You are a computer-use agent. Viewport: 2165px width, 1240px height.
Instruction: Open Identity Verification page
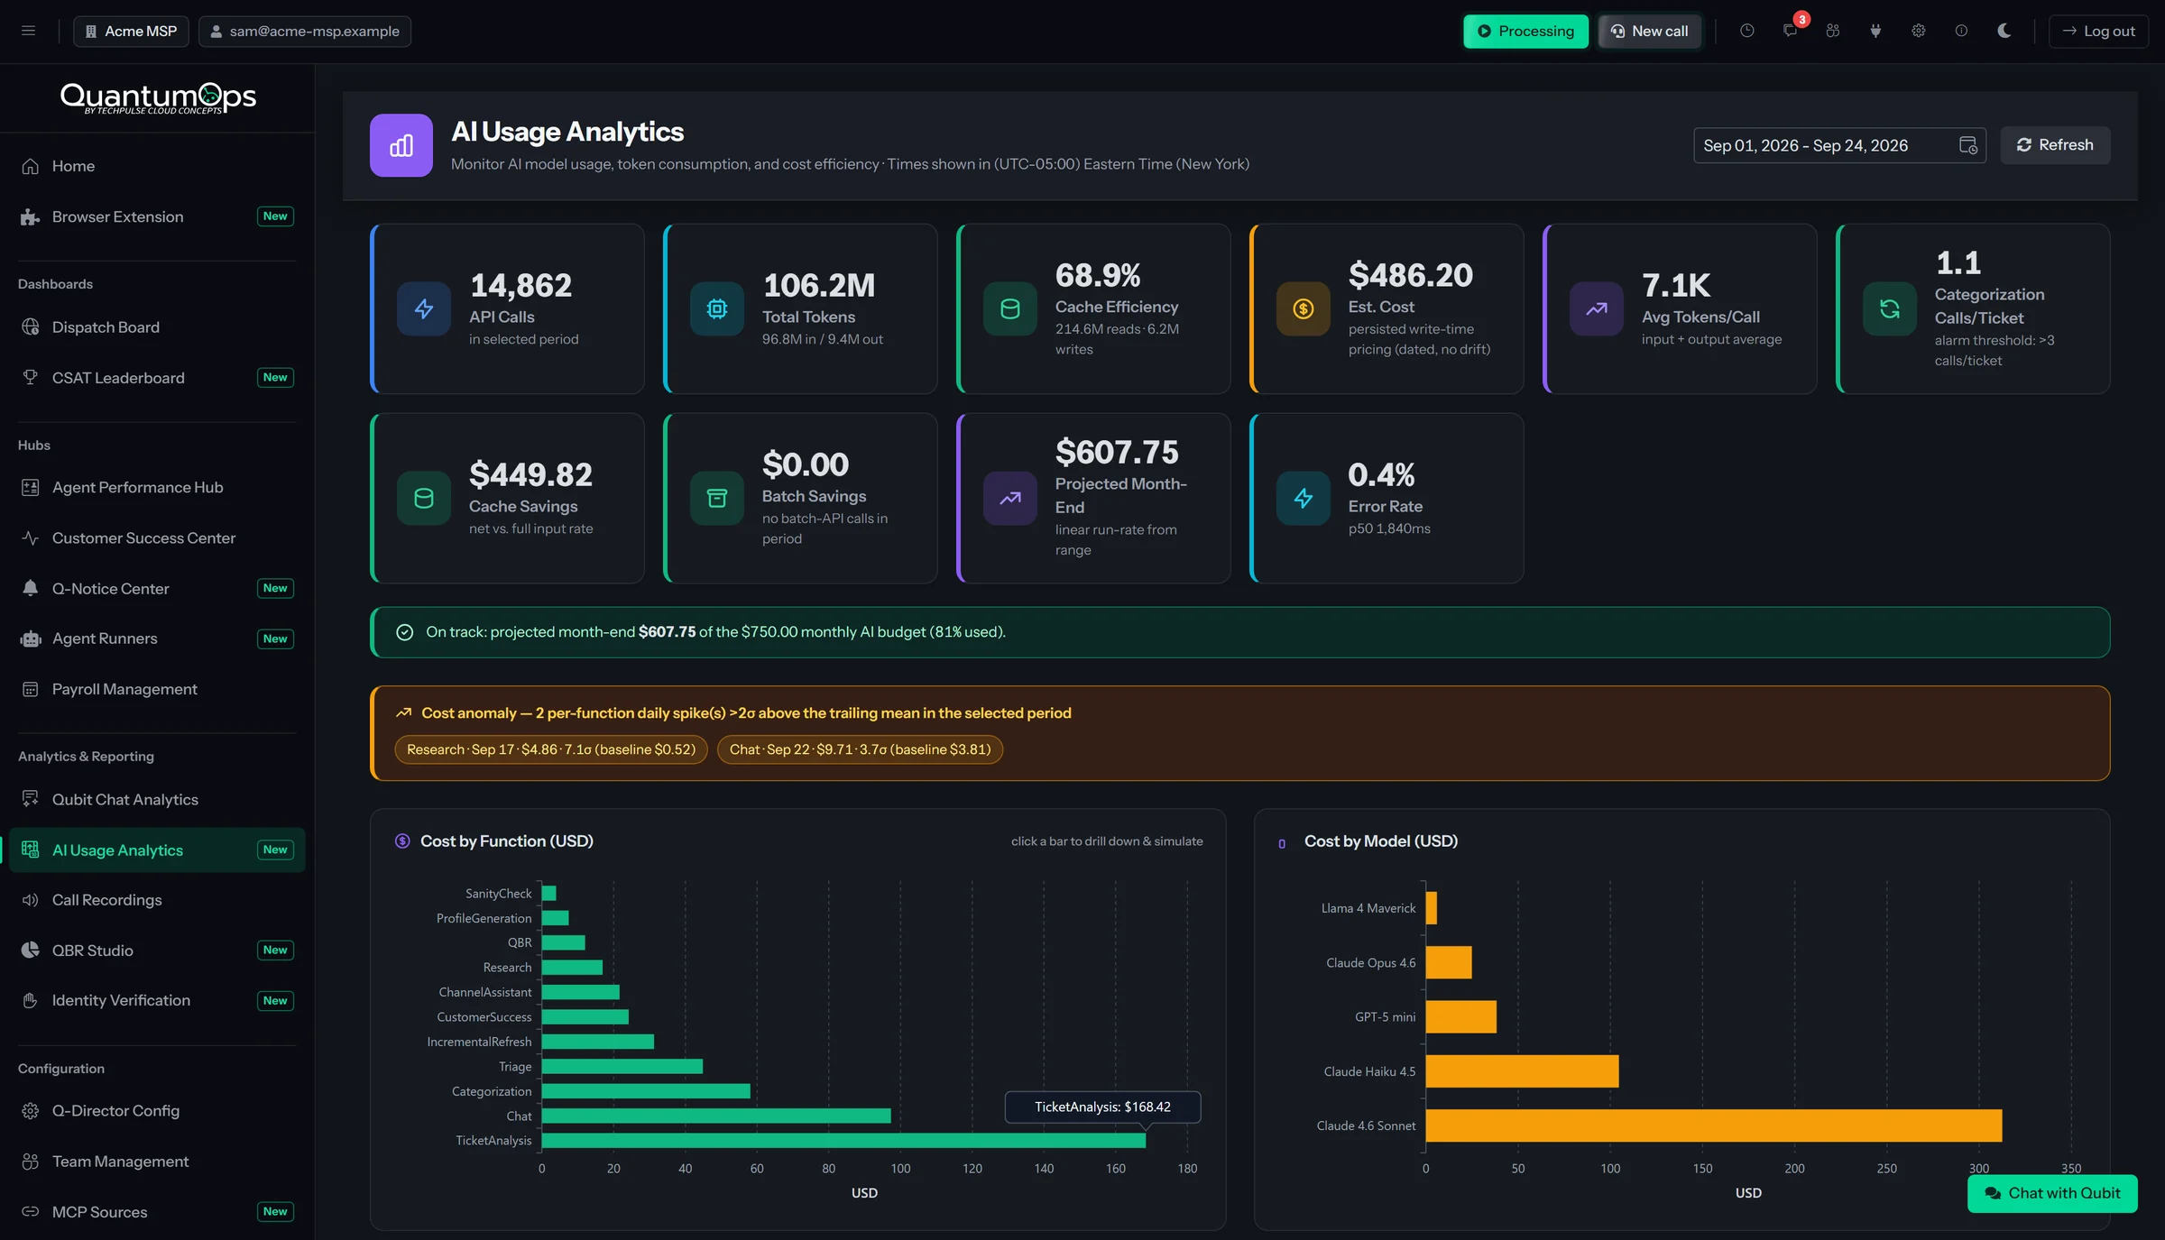point(157,1000)
